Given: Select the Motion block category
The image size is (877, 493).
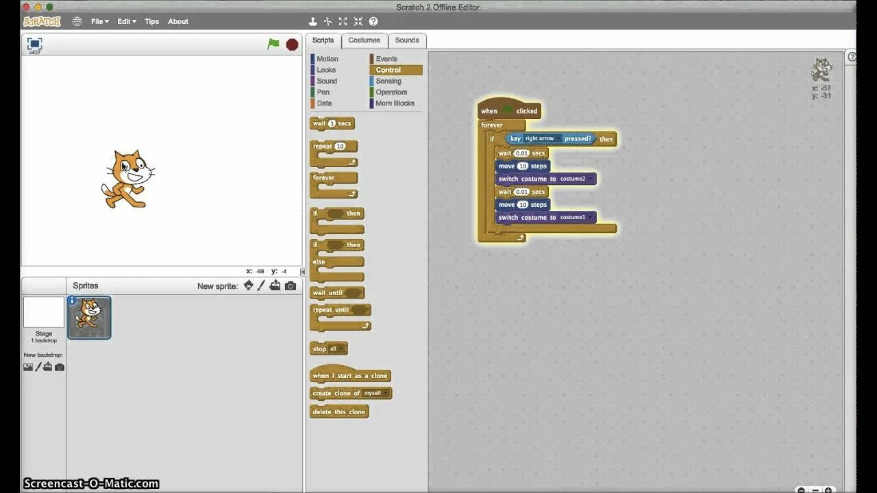Looking at the screenshot, I should [x=327, y=59].
